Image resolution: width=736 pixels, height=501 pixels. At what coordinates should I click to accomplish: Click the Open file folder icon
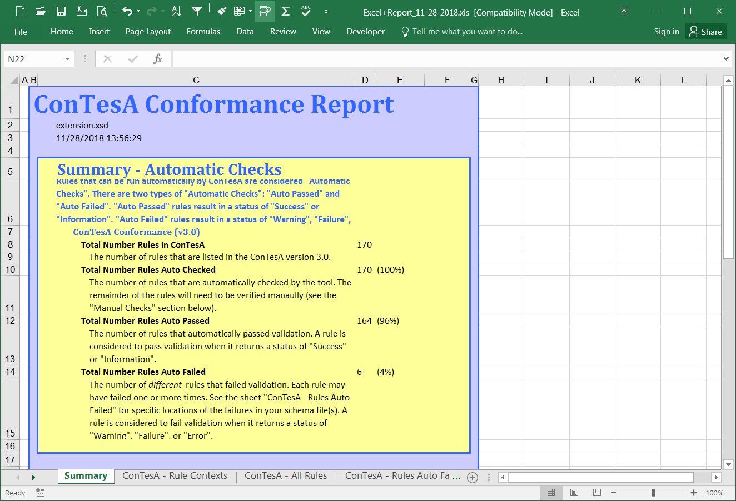[x=41, y=11]
